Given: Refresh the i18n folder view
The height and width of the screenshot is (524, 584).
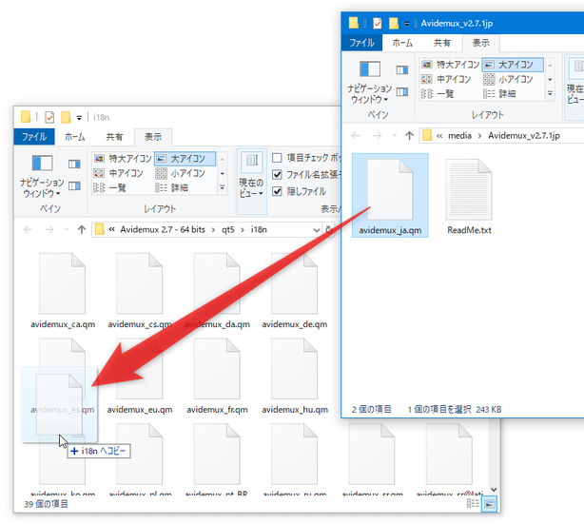Looking at the screenshot, I should (329, 230).
